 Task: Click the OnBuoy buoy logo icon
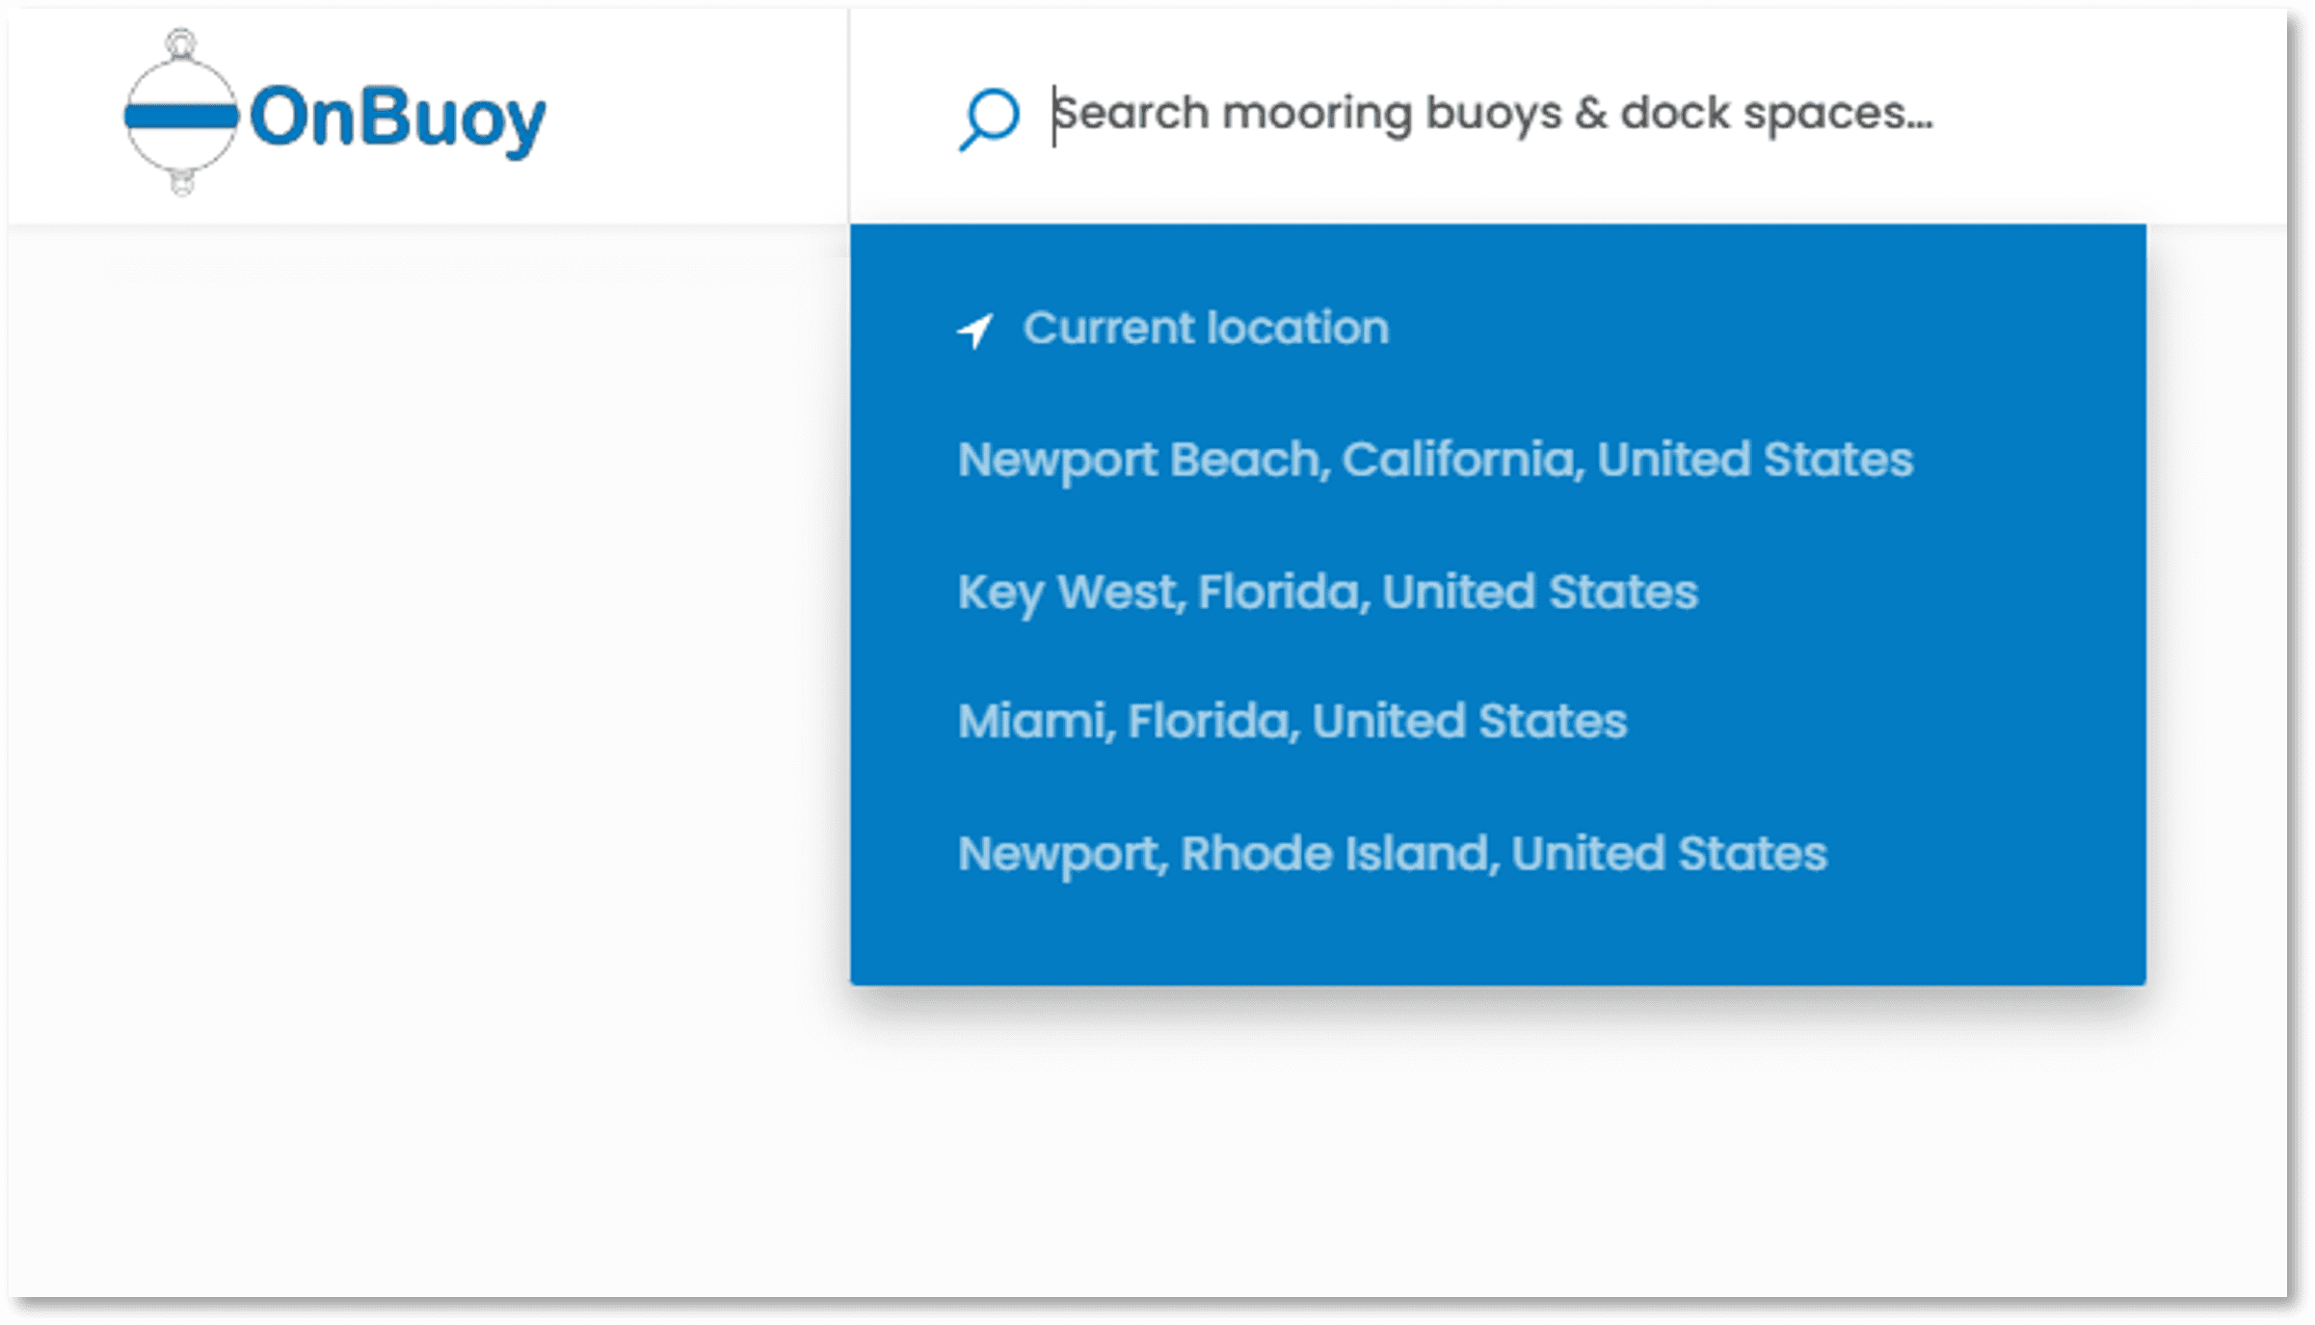(x=181, y=113)
